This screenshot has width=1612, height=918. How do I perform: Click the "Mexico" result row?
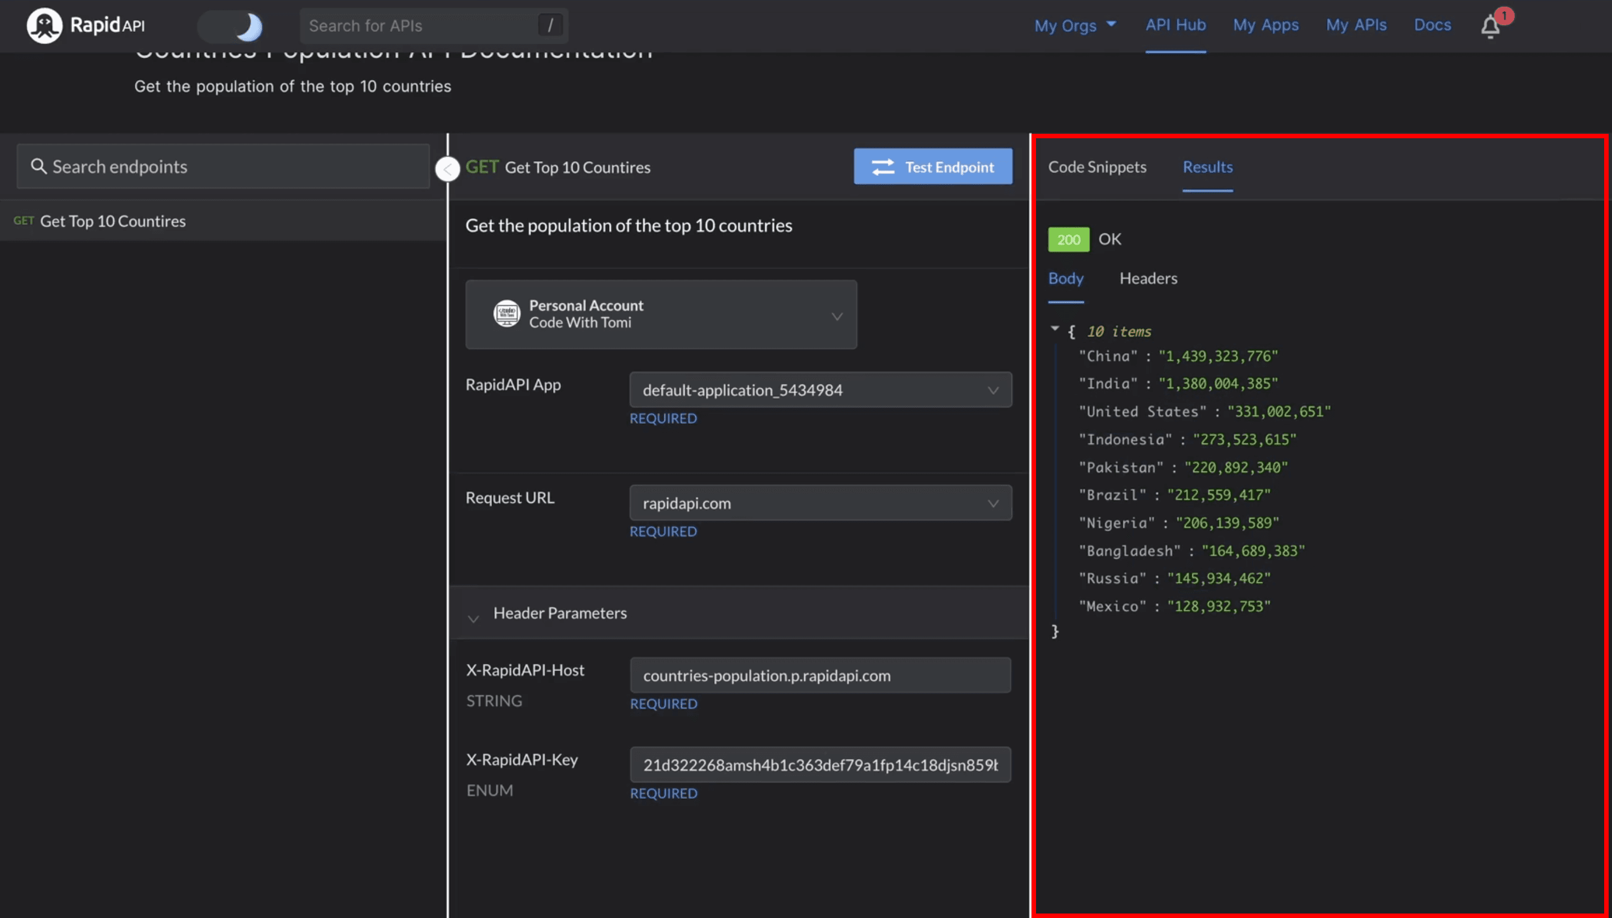pyautogui.click(x=1174, y=607)
